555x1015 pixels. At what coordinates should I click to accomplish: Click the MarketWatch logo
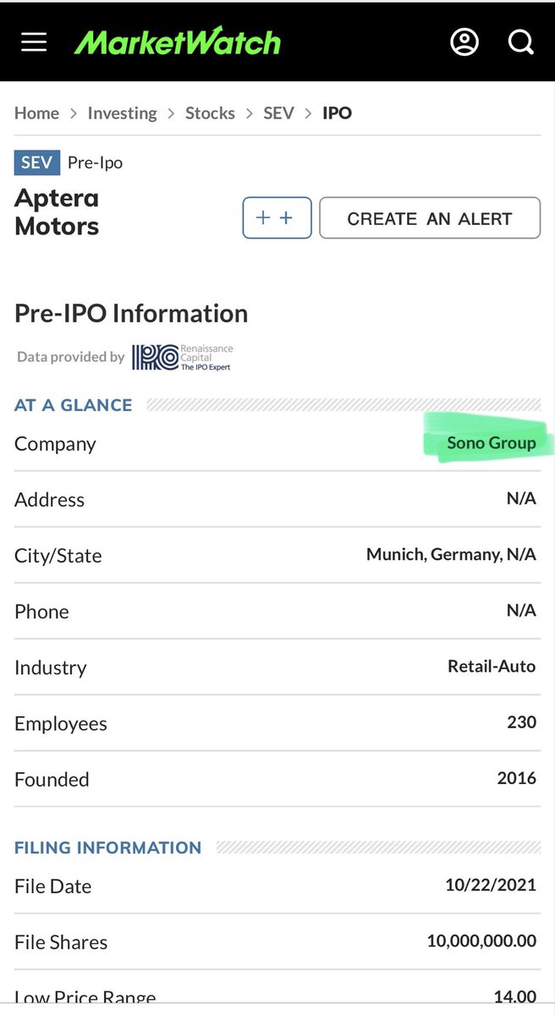177,41
